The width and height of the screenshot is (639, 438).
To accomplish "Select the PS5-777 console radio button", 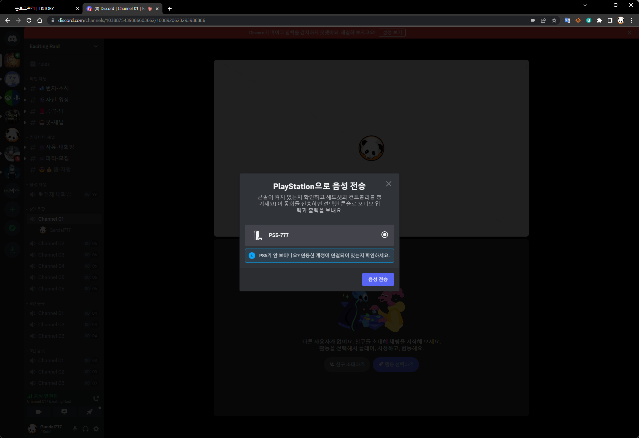I will coord(384,235).
